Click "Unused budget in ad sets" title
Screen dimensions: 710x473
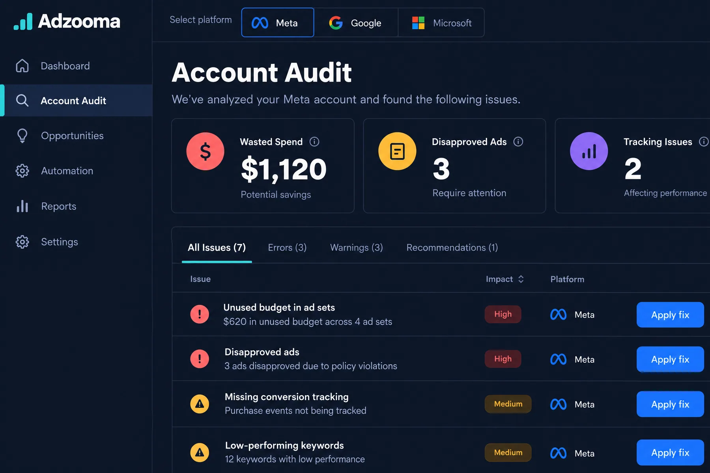[279, 307]
